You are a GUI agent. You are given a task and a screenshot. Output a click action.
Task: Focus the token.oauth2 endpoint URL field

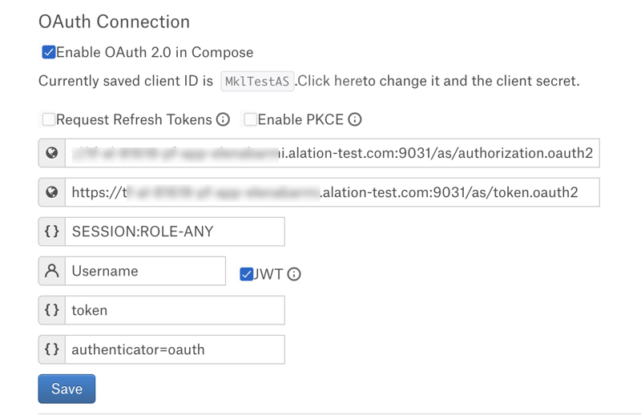(333, 192)
